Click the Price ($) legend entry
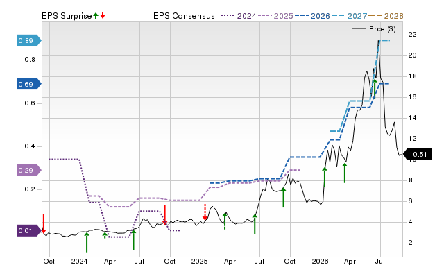This screenshot has width=444, height=265. (x=373, y=29)
